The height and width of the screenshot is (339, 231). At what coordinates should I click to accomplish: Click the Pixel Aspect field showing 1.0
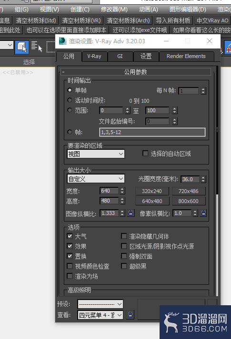pos(182,213)
